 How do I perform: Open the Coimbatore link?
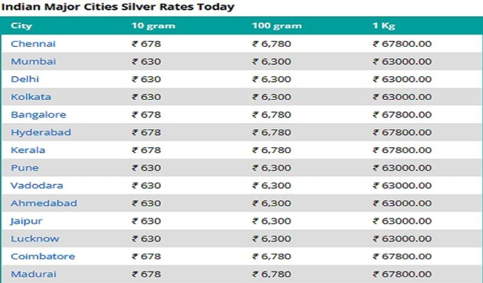click(x=43, y=257)
